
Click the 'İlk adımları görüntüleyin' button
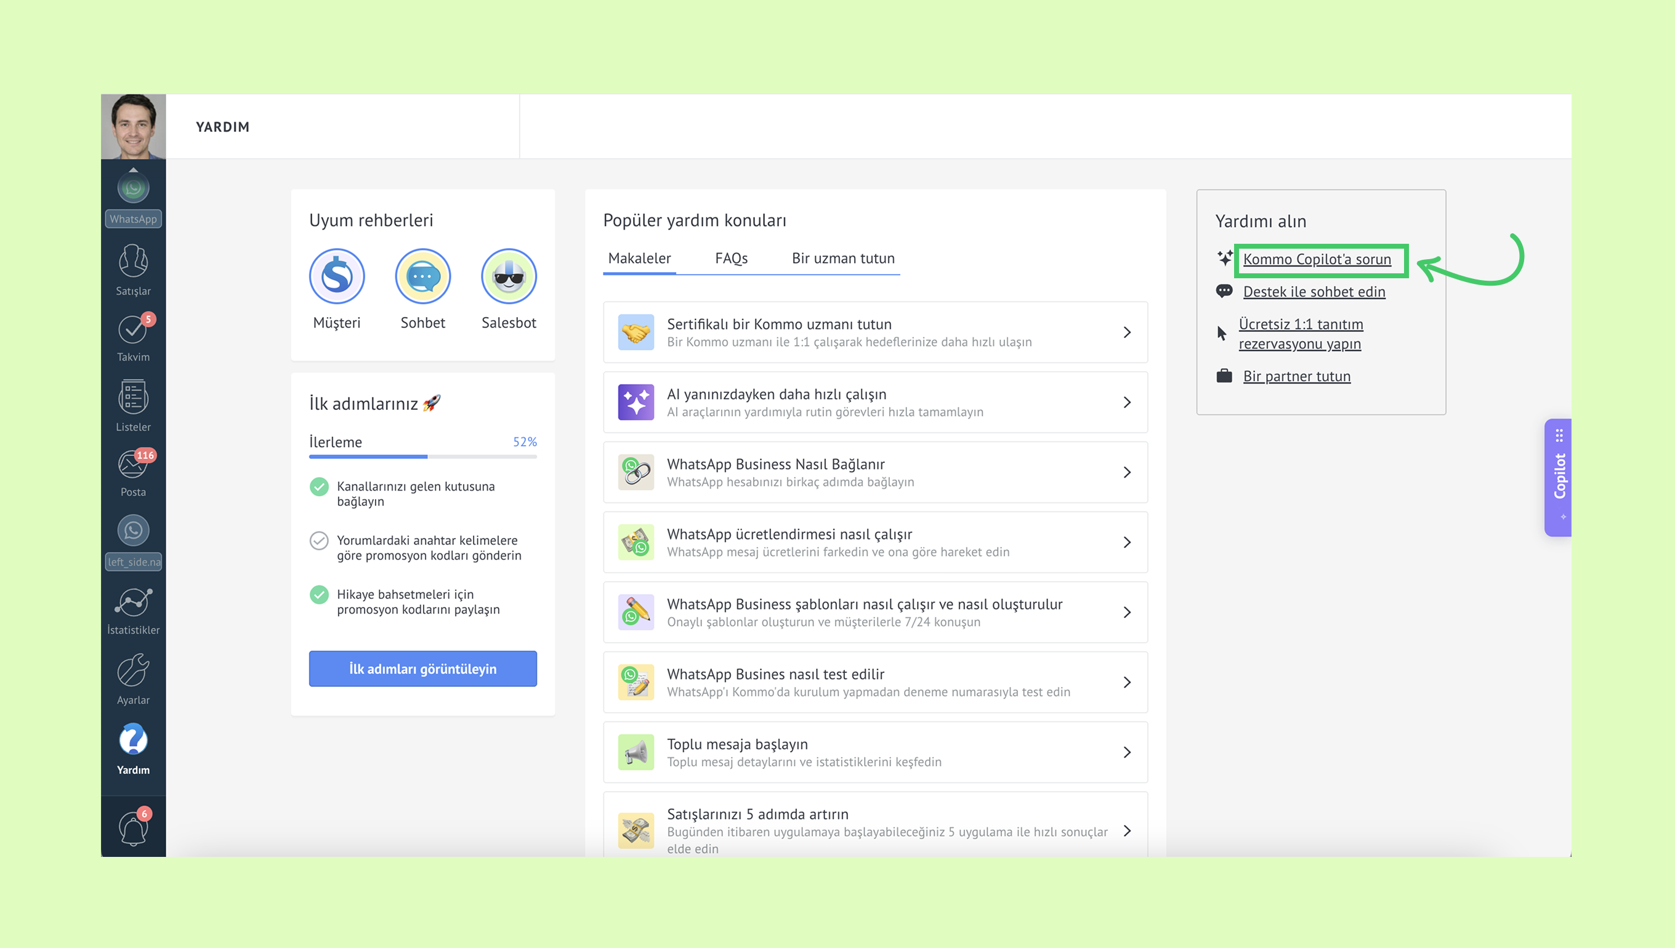coord(422,669)
